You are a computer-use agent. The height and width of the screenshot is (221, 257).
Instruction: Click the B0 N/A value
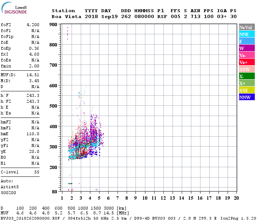point(35,157)
